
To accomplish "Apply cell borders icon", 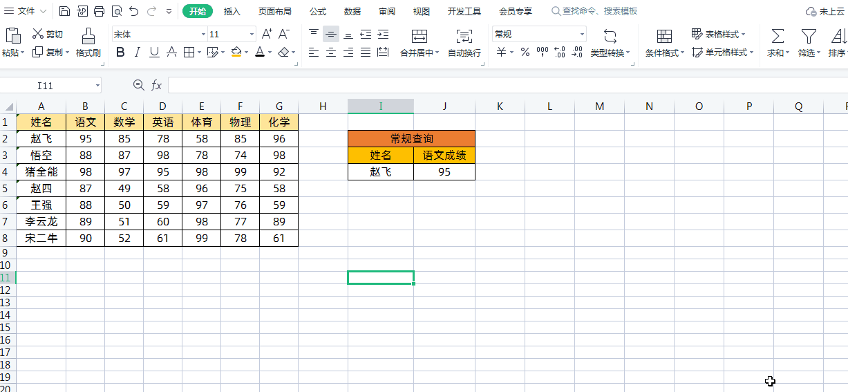I will coord(189,52).
